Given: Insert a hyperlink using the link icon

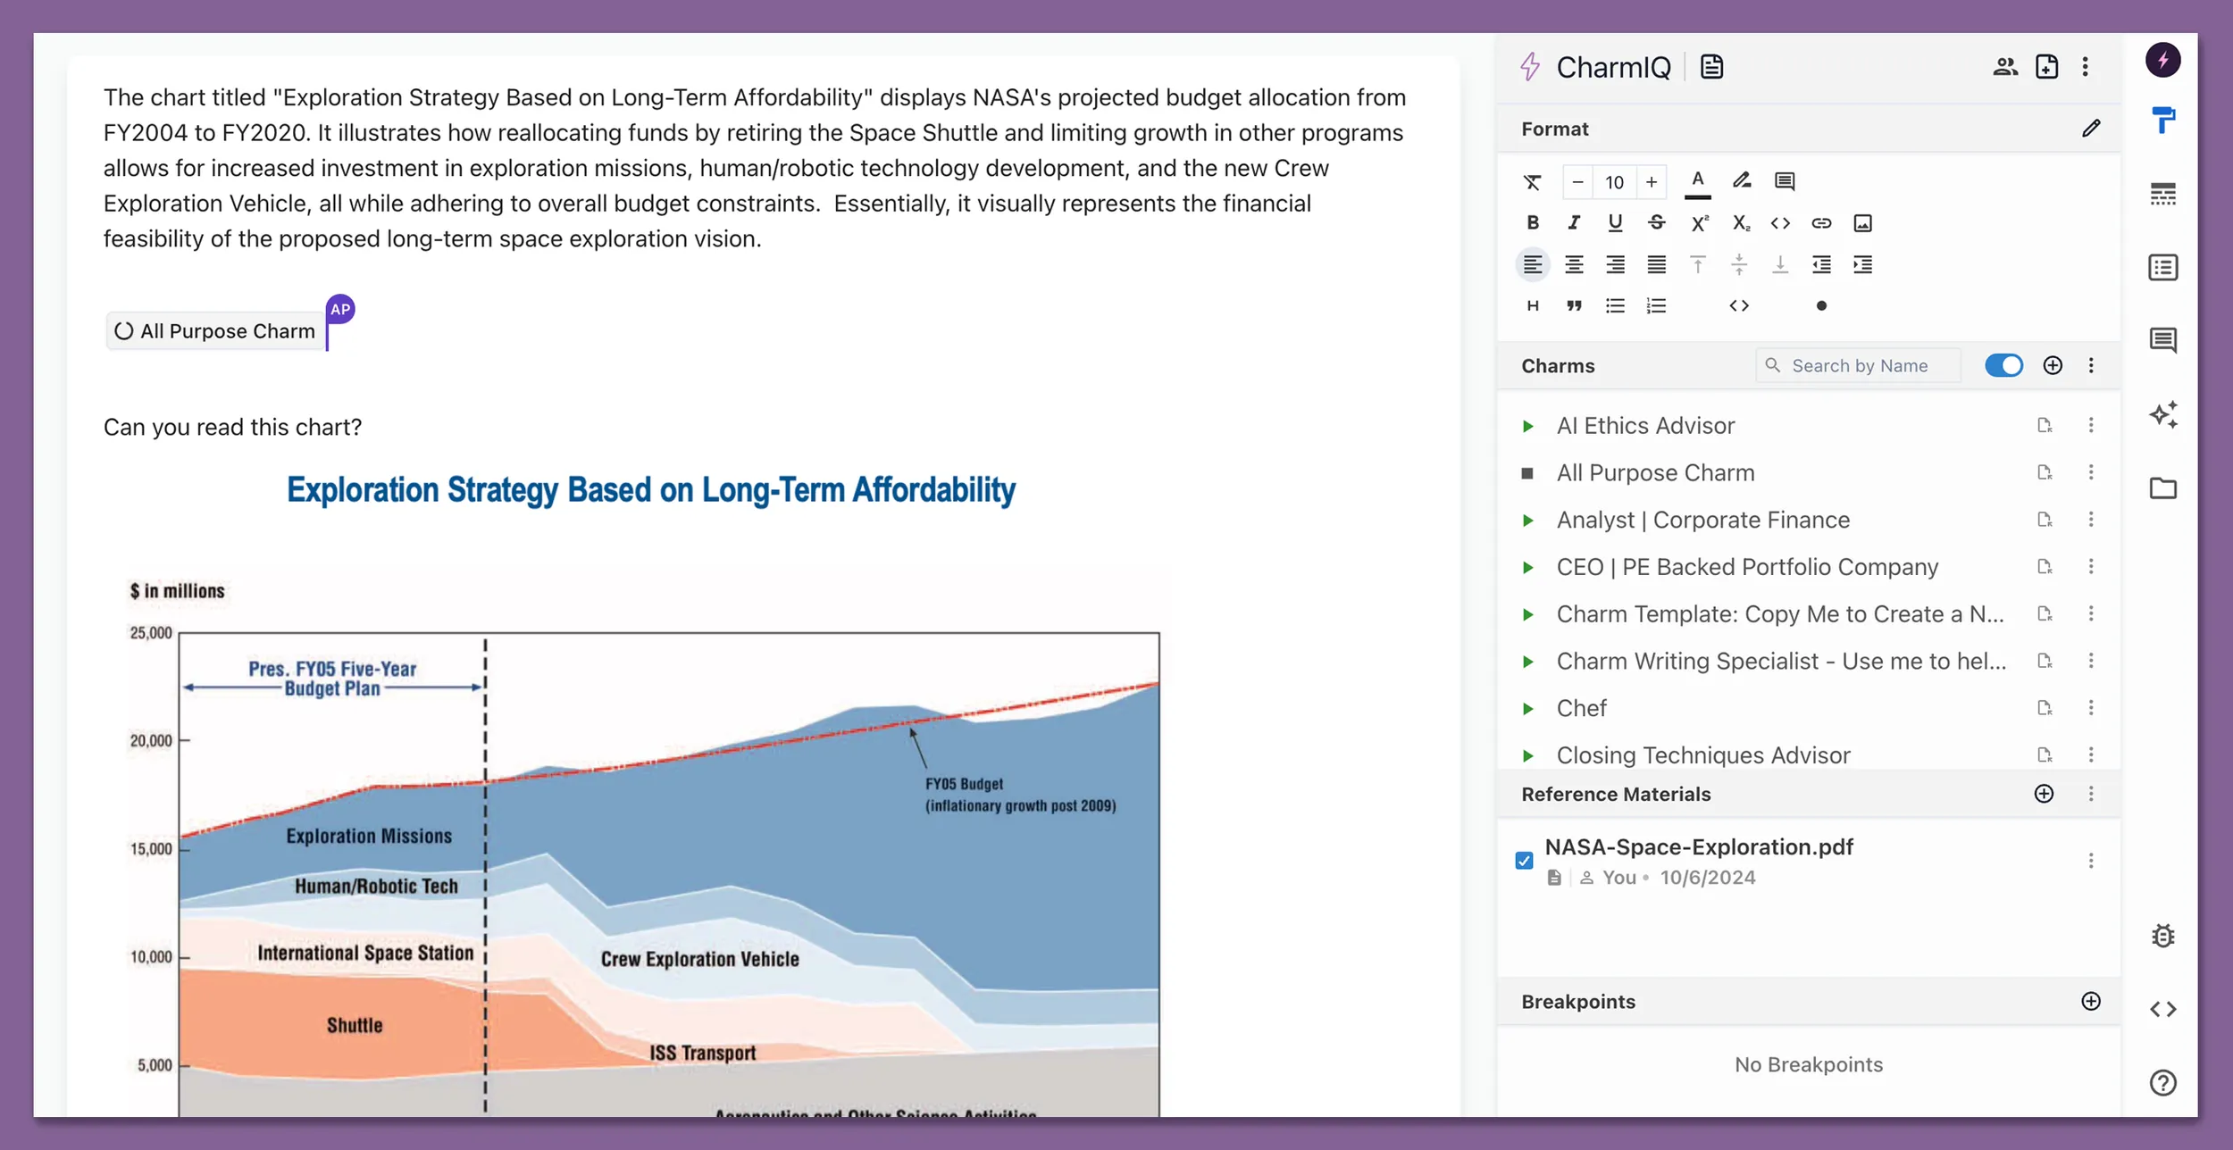Looking at the screenshot, I should click(x=1821, y=223).
